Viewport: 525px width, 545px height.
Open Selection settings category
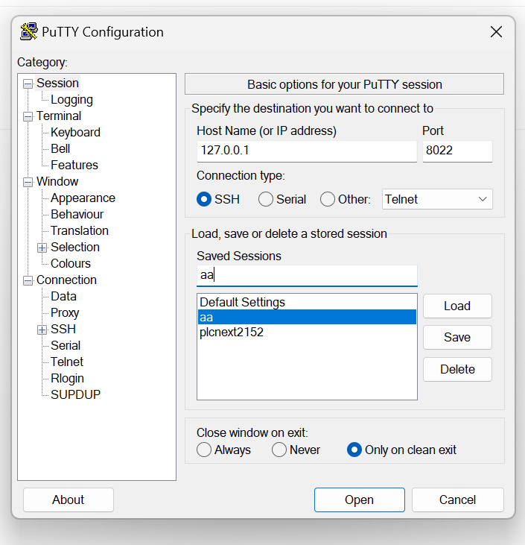75,247
